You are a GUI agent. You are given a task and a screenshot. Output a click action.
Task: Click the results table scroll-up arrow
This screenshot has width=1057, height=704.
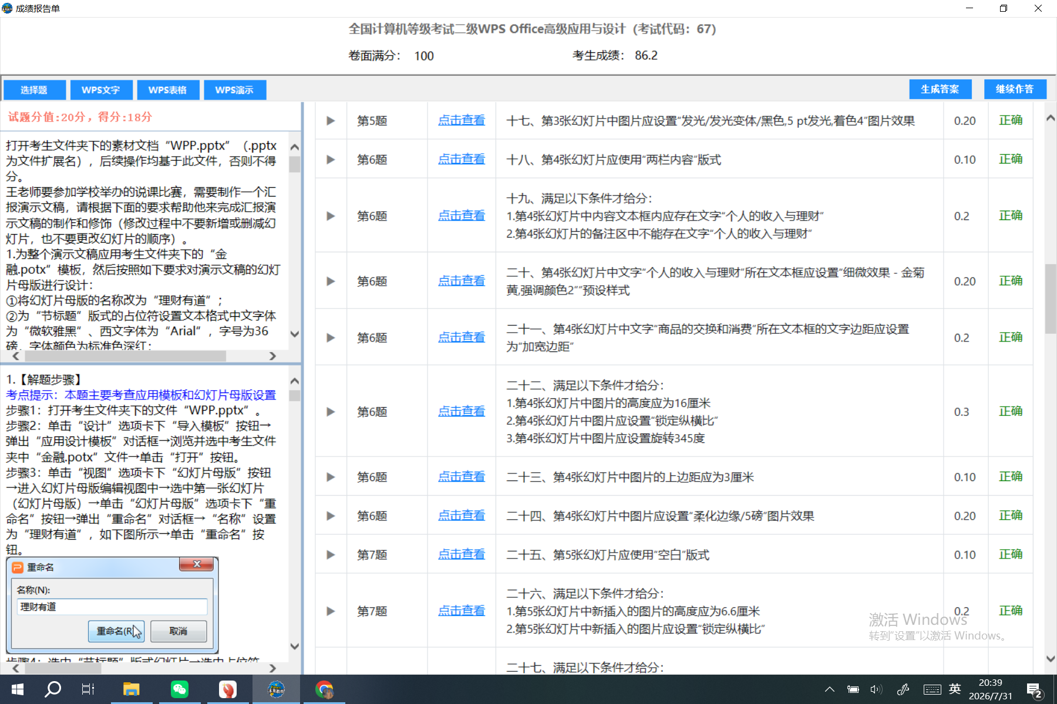[1051, 118]
